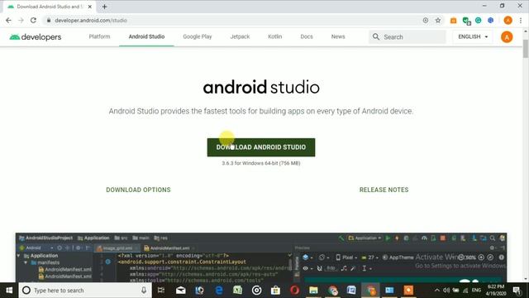Click the page vertical scrollbar thumb
Screen dimensions: 529x298
coord(526,49)
